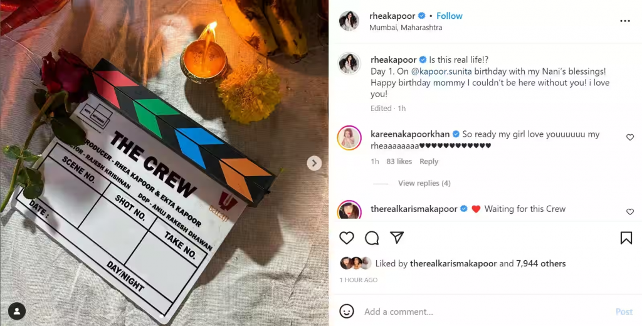642x326 pixels.
Task: Like the post with the heart icon
Action: (347, 238)
